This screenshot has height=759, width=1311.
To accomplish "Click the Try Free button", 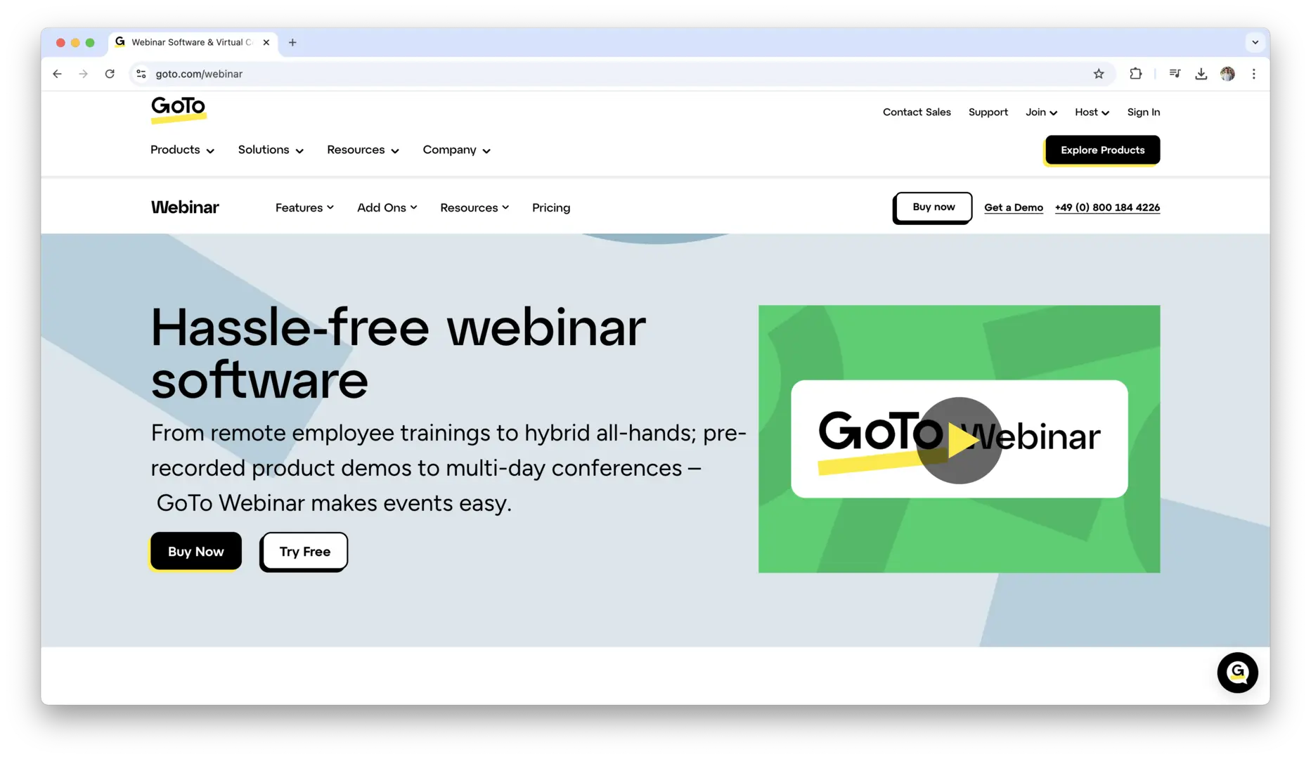I will pos(304,552).
